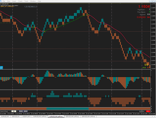Restore the chart window using the title bar restore button
The image size is (156, 118).
152,1
